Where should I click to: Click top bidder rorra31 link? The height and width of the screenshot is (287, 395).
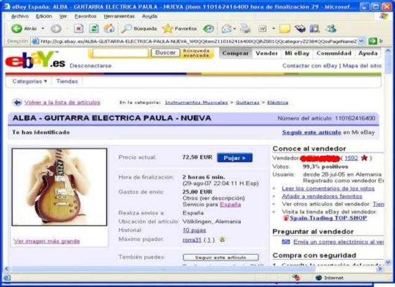point(192,240)
